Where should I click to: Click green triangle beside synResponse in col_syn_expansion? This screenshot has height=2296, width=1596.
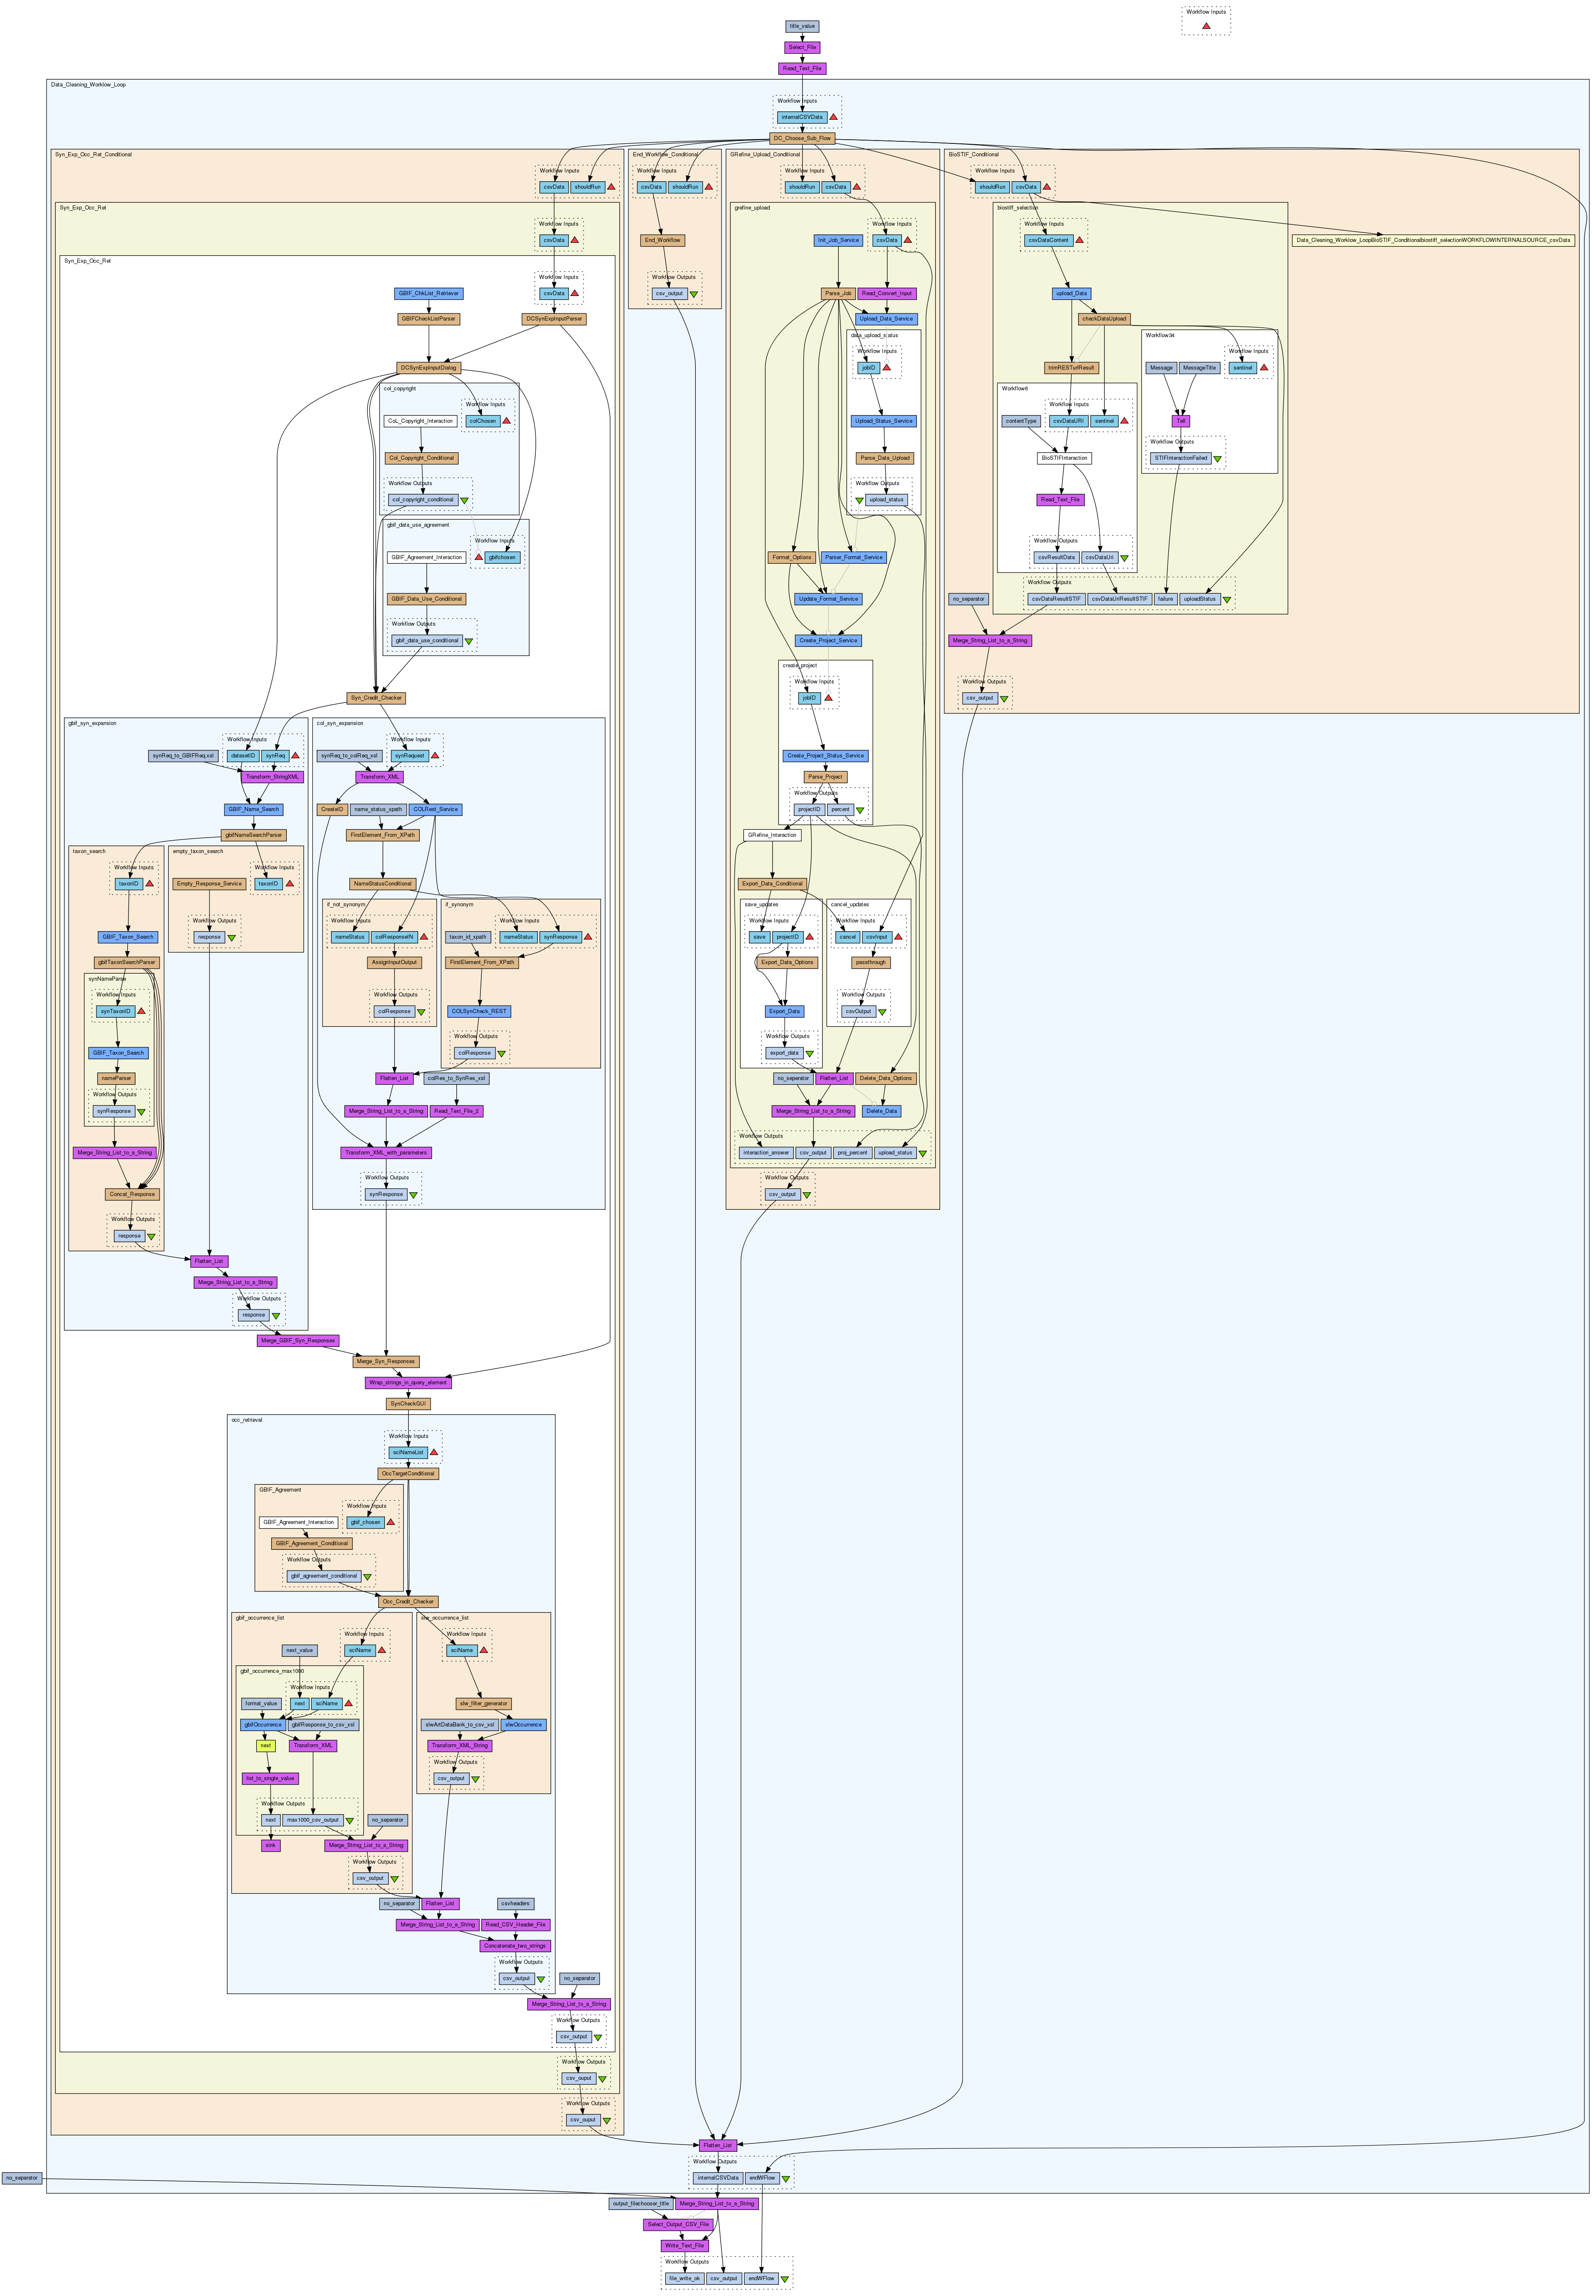[x=413, y=1195]
